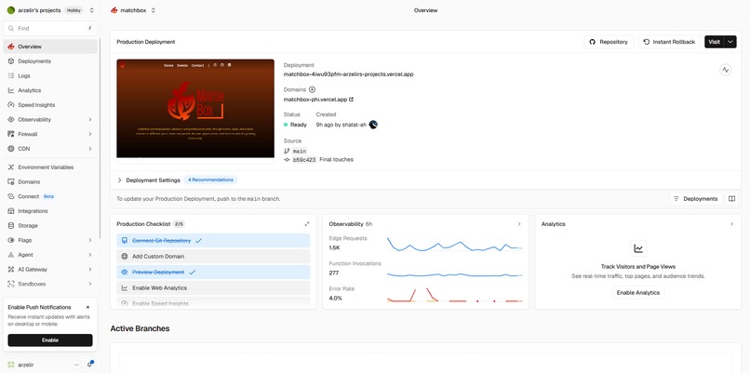
Task: Open Environment Variables page
Action: tap(50, 167)
